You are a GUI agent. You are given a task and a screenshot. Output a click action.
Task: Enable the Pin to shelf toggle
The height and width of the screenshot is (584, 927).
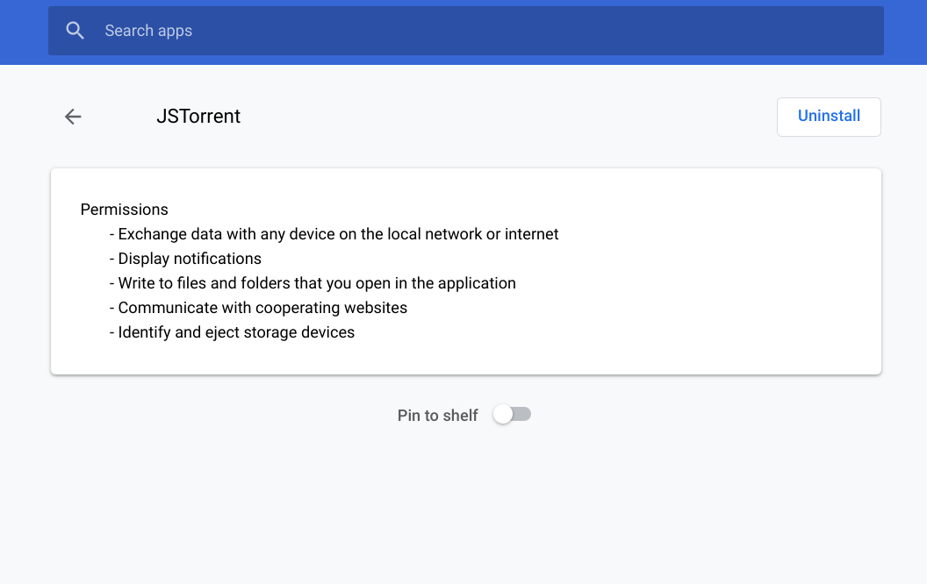[512, 415]
